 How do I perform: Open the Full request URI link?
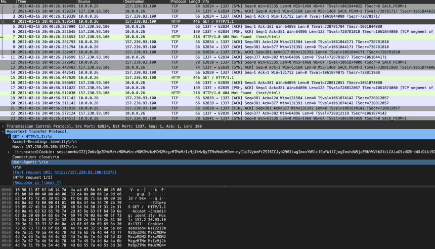tap(64, 172)
